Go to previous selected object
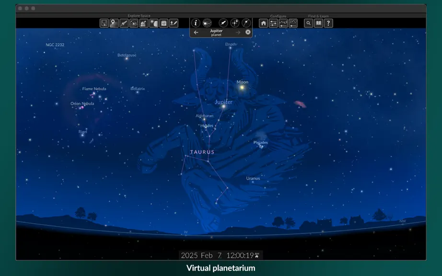Screen dimensions: 442x276 point(196,33)
